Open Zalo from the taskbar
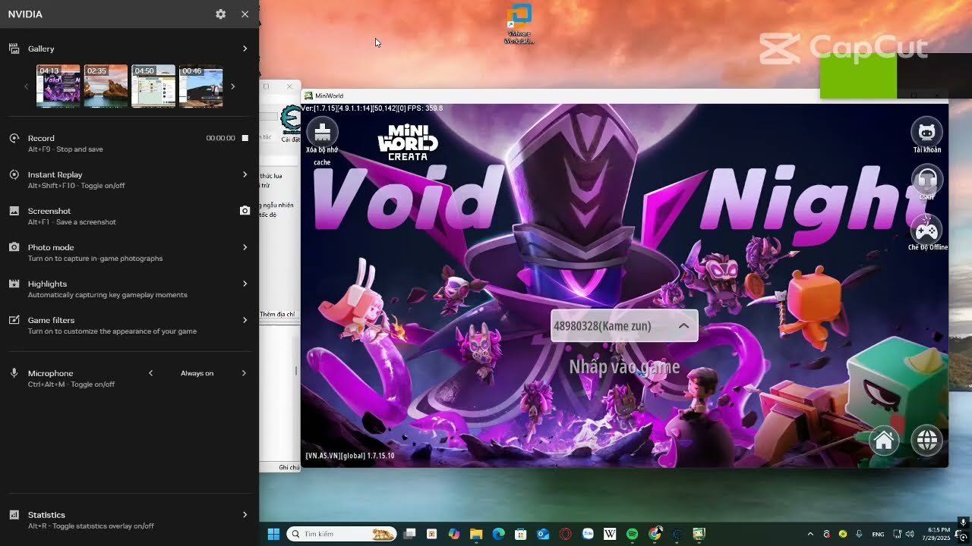 (588, 534)
